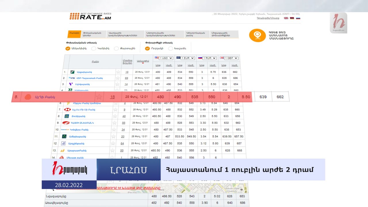Click the Ամերիաբանկ green logo icon
The height and width of the screenshot is (207, 368).
pos(64,137)
